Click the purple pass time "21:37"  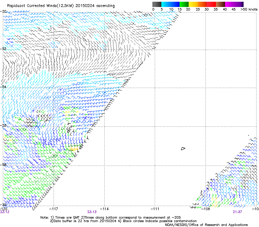[237, 212]
